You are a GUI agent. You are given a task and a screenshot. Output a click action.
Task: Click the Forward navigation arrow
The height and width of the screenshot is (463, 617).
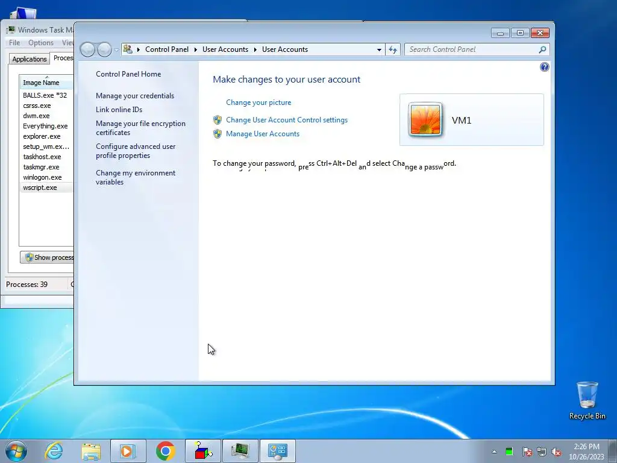pos(104,49)
